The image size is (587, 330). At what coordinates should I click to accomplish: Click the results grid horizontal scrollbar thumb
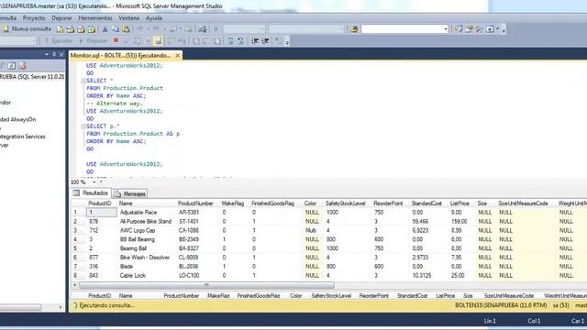(x=206, y=285)
